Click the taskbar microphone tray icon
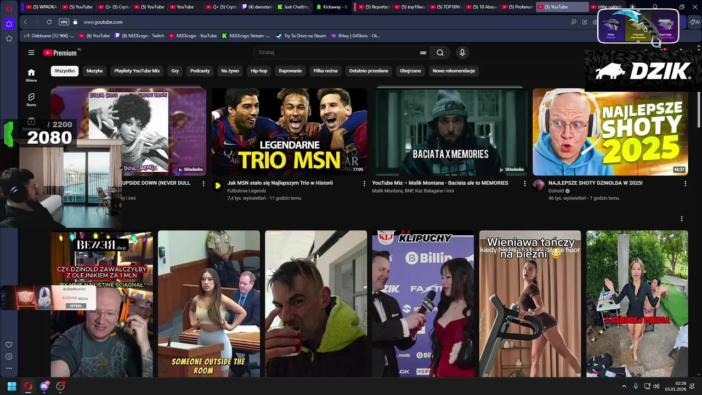Viewport: 702px width, 395px height. [636, 386]
